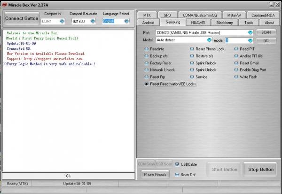Click the USB Scan button
This screenshot has width=282, height=194.
click(164, 164)
